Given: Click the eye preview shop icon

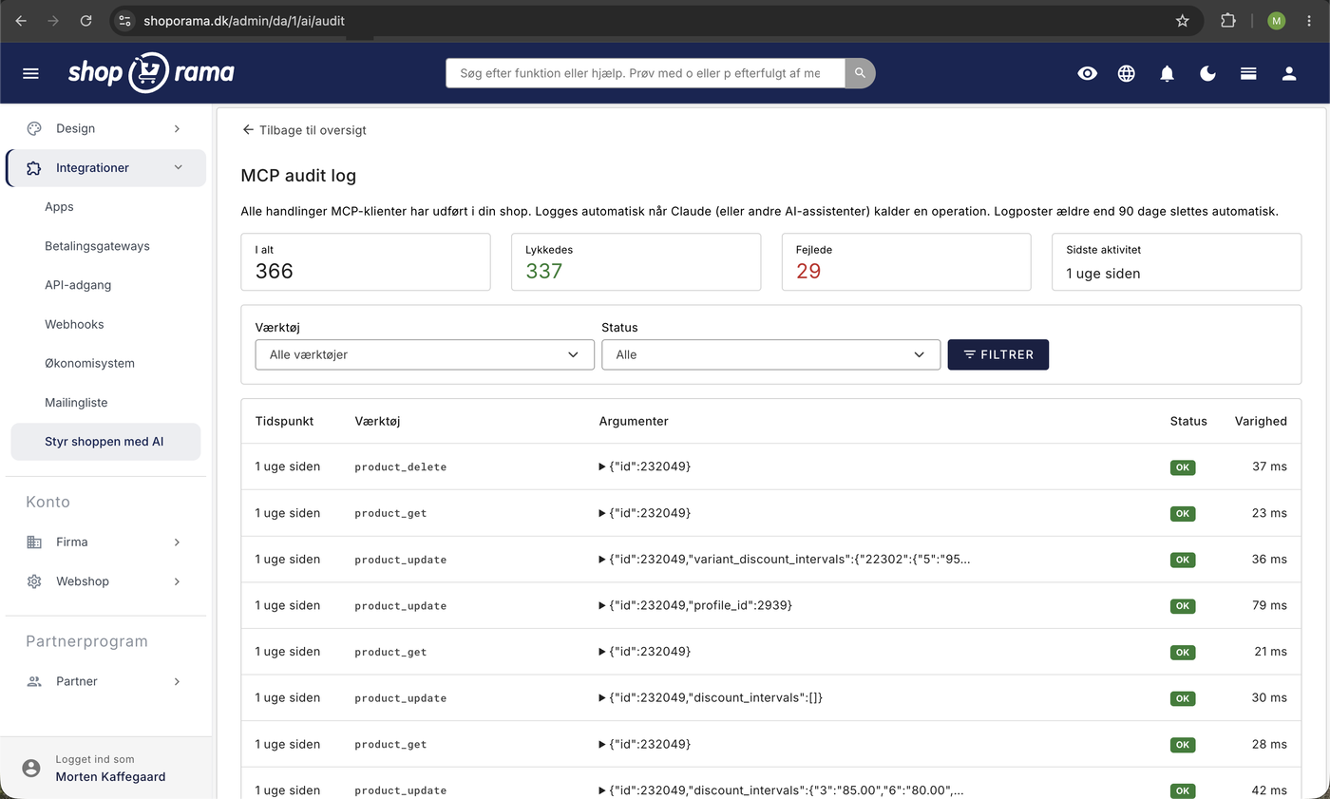Looking at the screenshot, I should [1088, 73].
